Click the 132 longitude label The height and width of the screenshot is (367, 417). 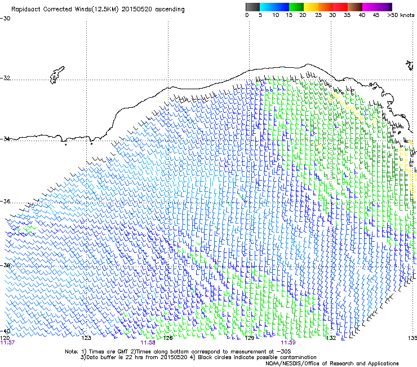pos(331,338)
